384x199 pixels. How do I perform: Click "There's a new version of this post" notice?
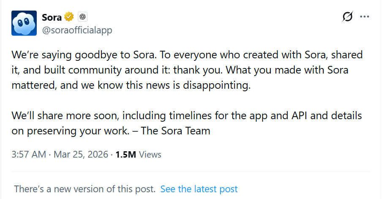(x=84, y=189)
